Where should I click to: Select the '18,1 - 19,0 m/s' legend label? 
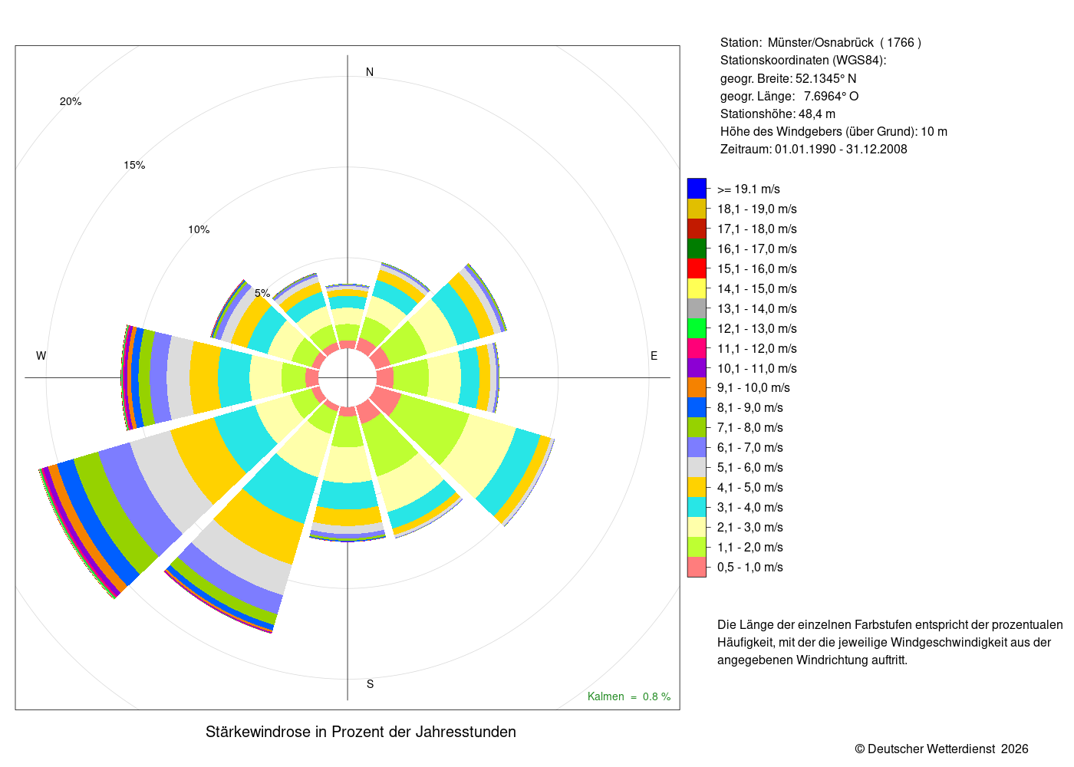[x=757, y=209]
